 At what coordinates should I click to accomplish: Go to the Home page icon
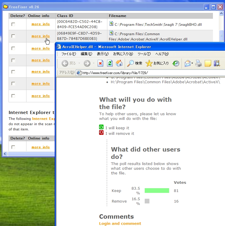coord(119,63)
